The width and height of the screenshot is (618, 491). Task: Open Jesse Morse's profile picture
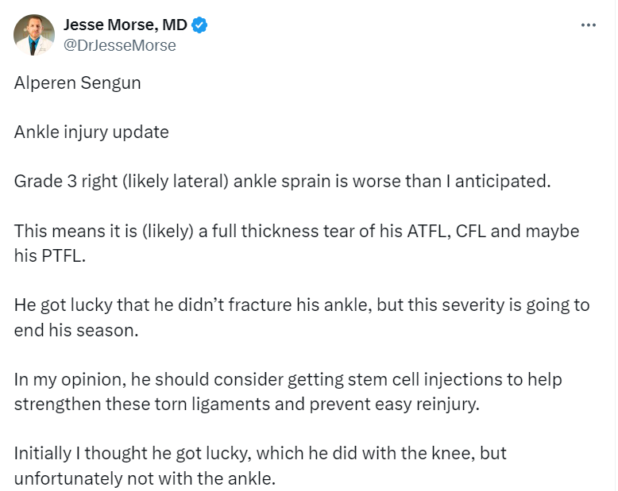[34, 35]
